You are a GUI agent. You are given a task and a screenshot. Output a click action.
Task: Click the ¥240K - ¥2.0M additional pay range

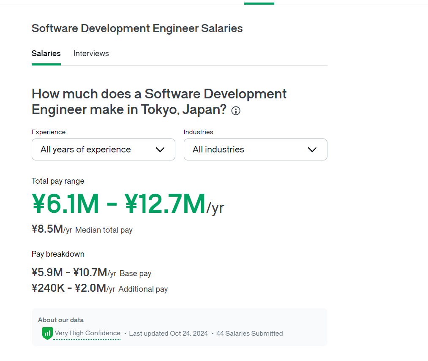point(69,288)
